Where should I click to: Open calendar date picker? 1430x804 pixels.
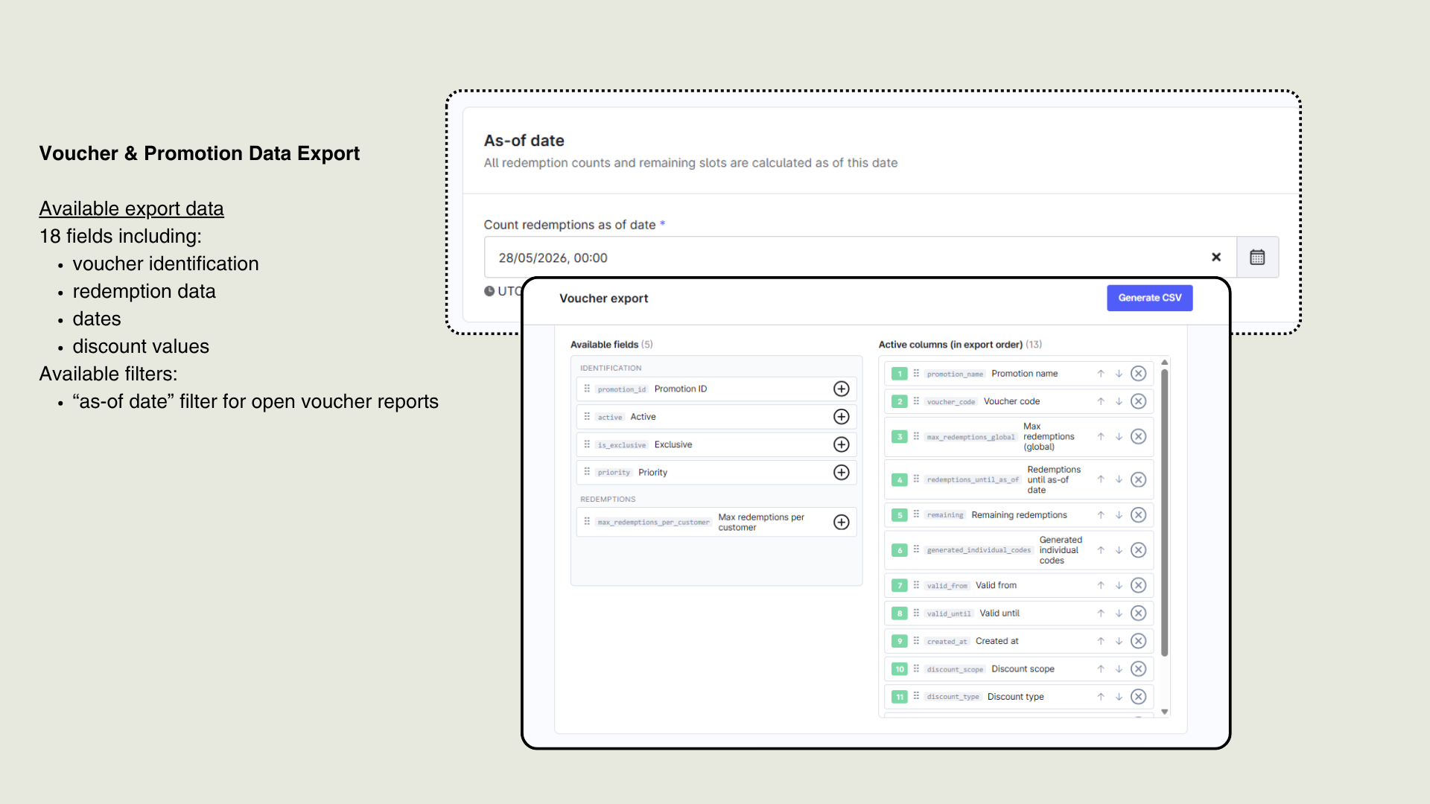[1257, 258]
